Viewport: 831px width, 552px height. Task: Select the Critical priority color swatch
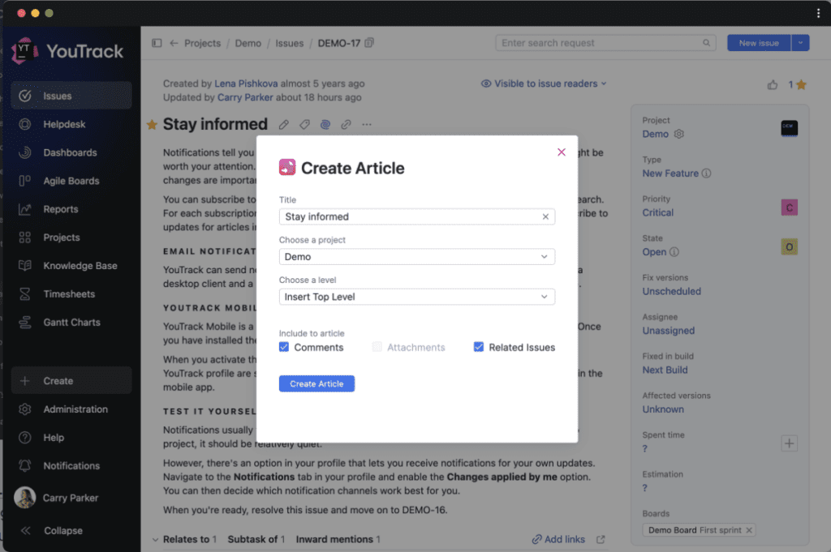click(789, 208)
